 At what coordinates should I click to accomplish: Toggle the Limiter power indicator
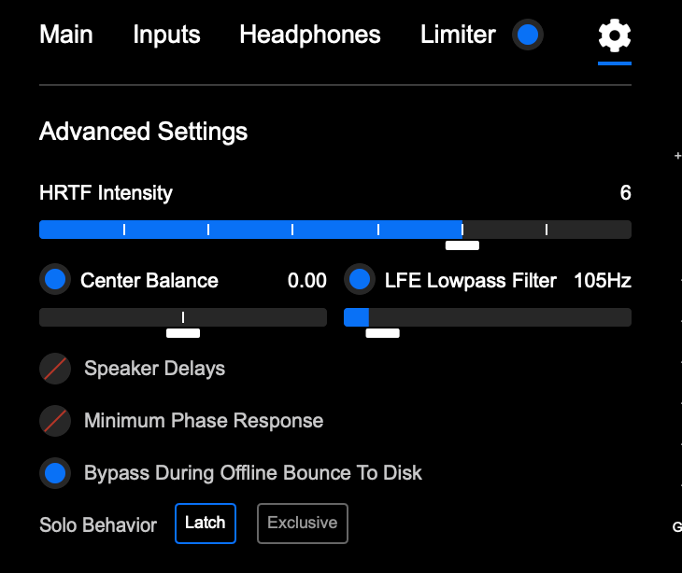(528, 35)
